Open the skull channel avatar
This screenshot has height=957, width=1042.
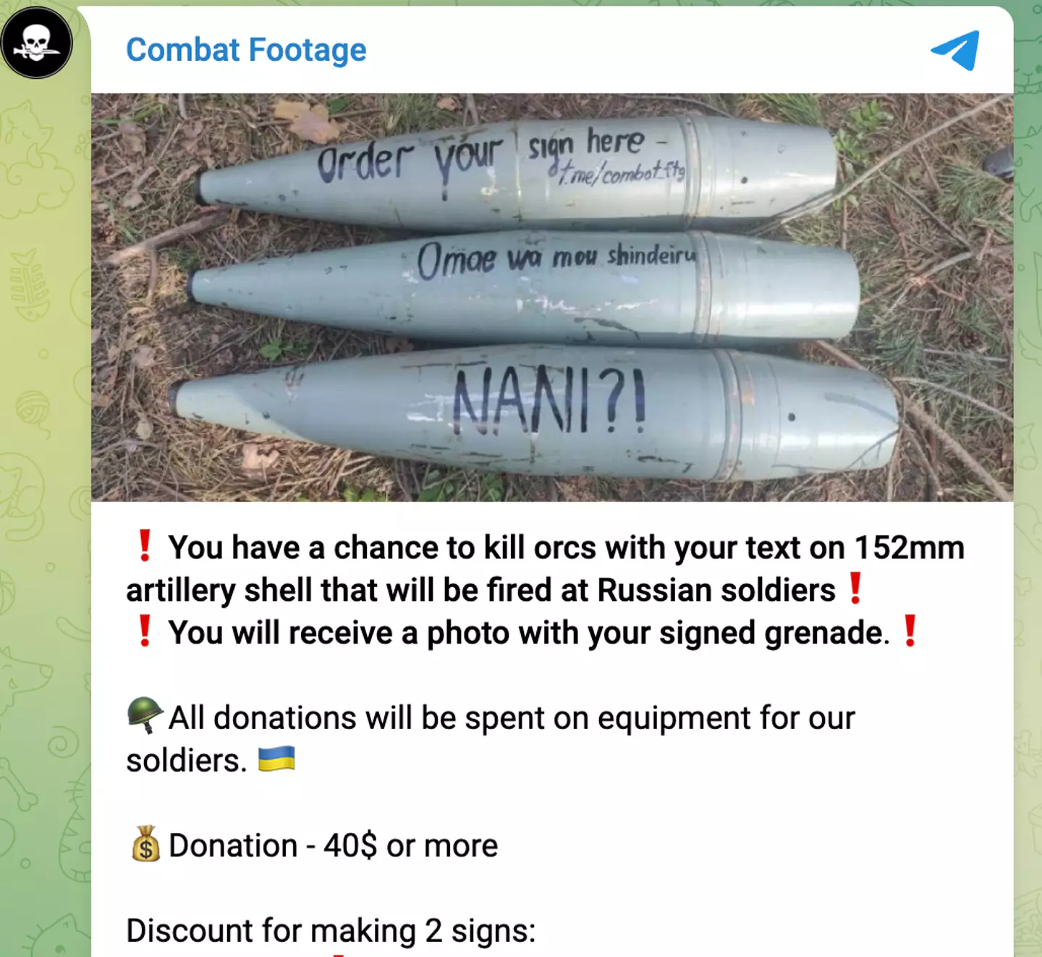(37, 42)
